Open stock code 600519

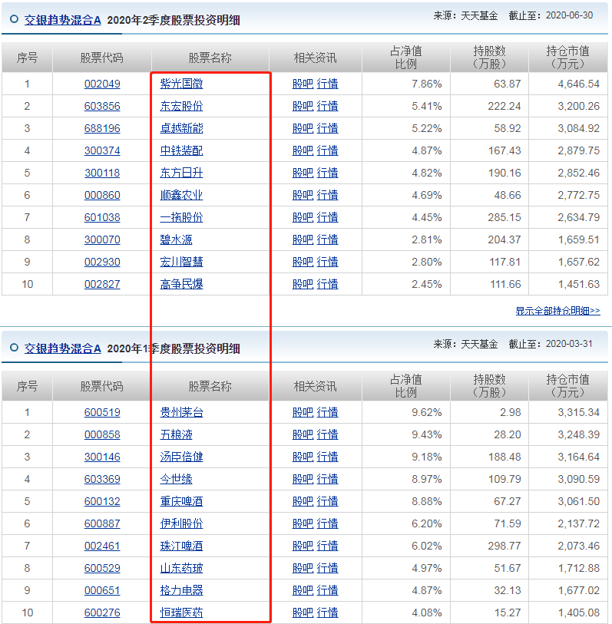[x=102, y=412]
